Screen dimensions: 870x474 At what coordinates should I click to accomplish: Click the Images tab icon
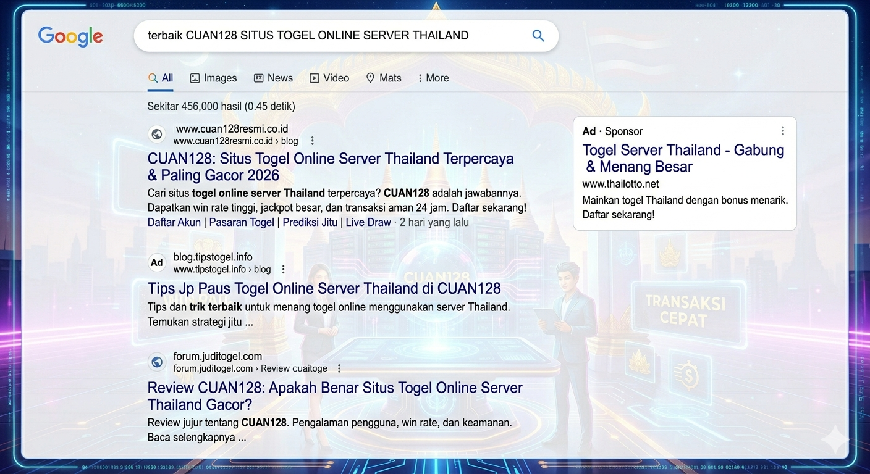(x=195, y=78)
